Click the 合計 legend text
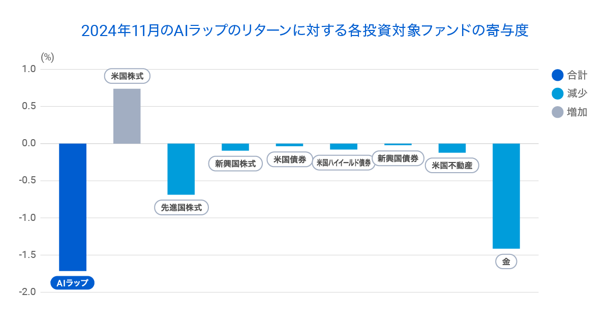Screen dimensions: 610x325 point(577,75)
